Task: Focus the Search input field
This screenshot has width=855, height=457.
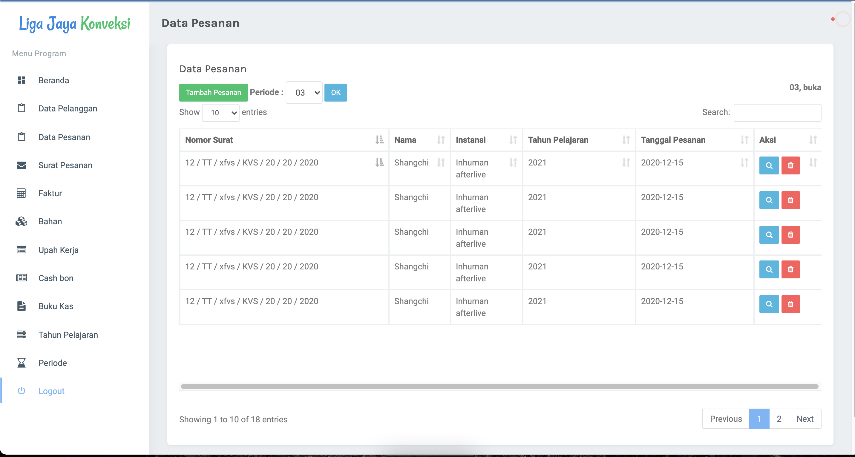Action: (777, 113)
